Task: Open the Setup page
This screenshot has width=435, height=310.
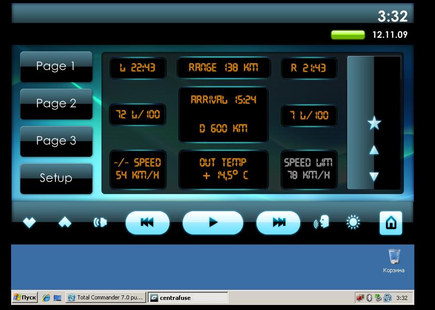Action: pyautogui.click(x=56, y=178)
